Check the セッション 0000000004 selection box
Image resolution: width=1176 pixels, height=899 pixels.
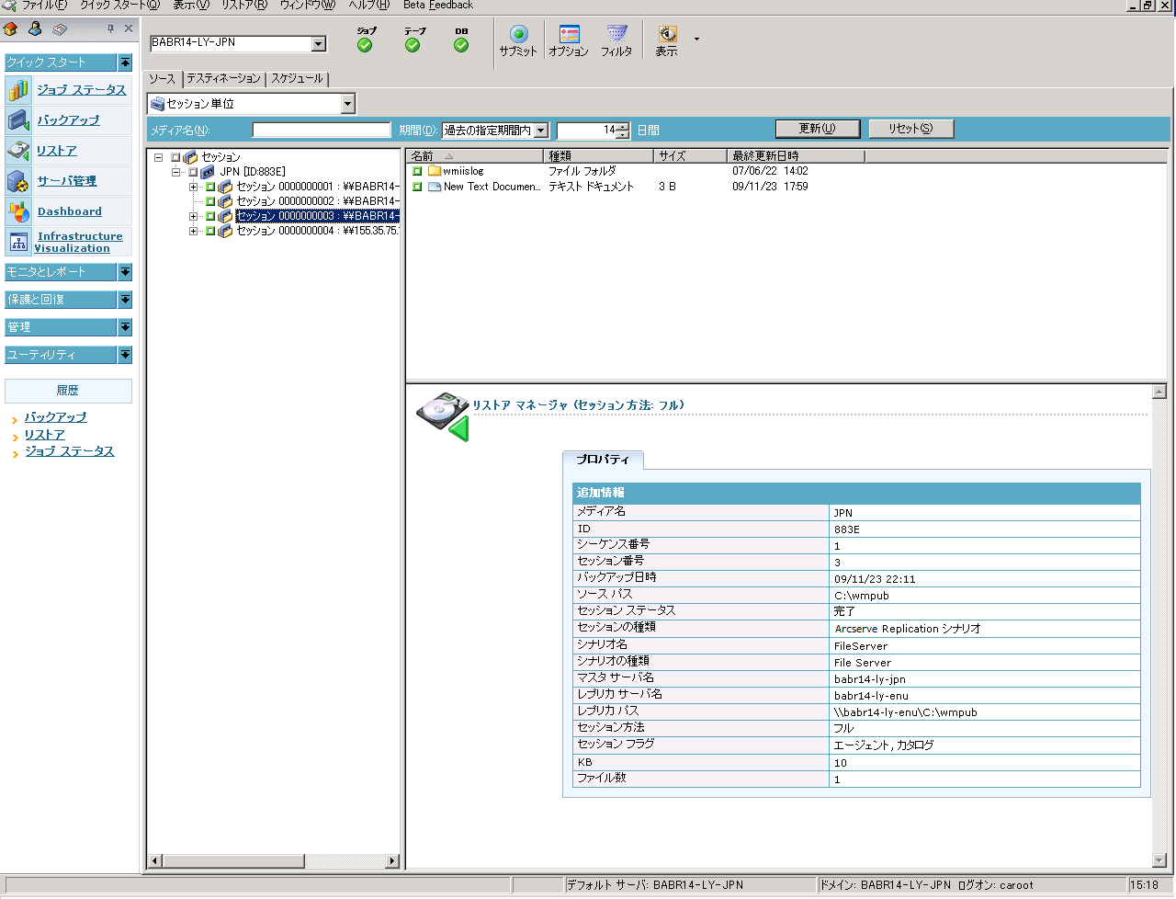210,231
